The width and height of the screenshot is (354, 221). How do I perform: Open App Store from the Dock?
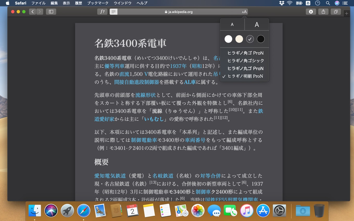pyautogui.click(x=263, y=211)
